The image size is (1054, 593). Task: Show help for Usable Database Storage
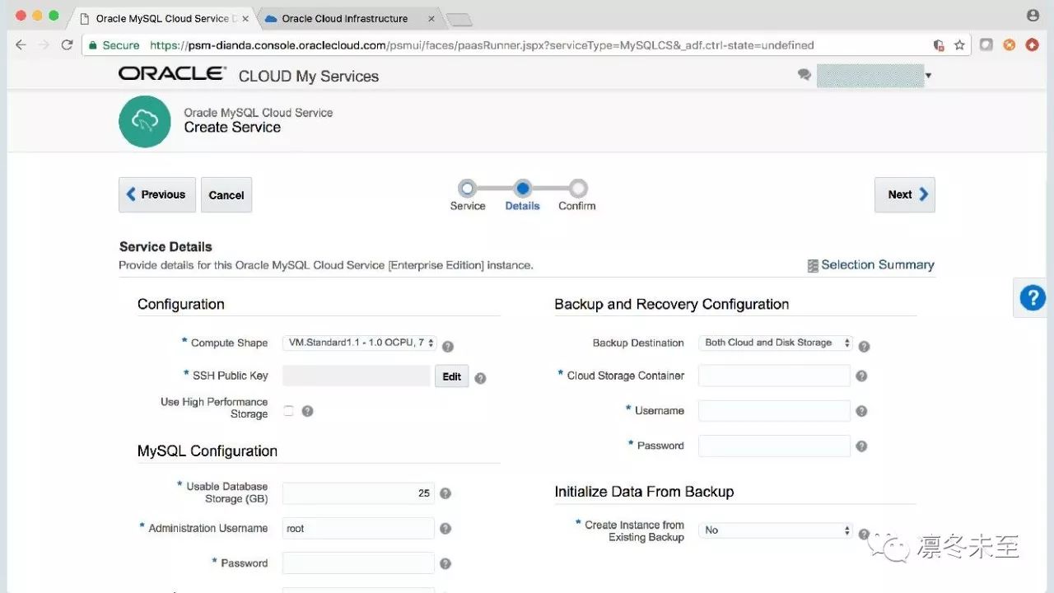point(445,493)
